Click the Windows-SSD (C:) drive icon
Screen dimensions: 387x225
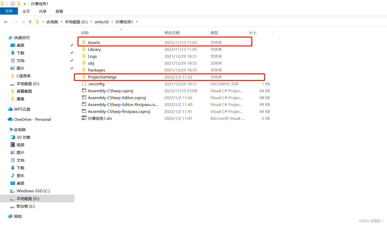tap(13, 191)
